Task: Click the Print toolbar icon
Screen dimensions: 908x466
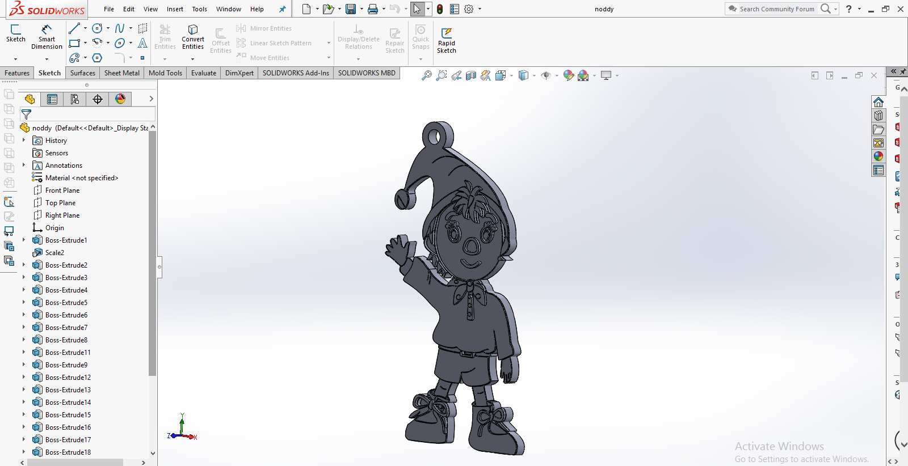Action: tap(373, 9)
